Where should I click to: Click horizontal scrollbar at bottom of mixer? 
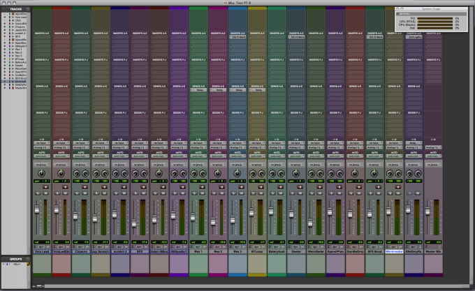[256, 286]
